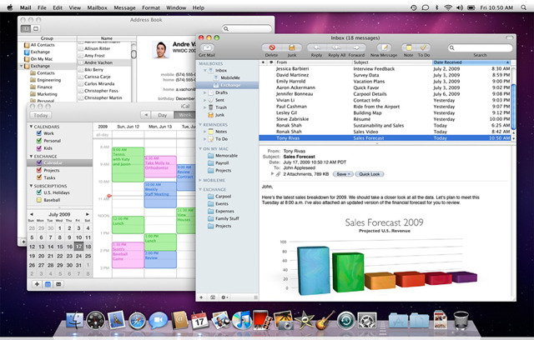Create a To Do from Mail toolbar

tap(423, 48)
